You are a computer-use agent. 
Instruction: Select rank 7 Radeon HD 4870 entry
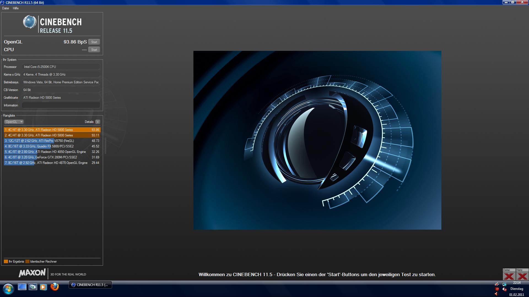[x=52, y=163]
